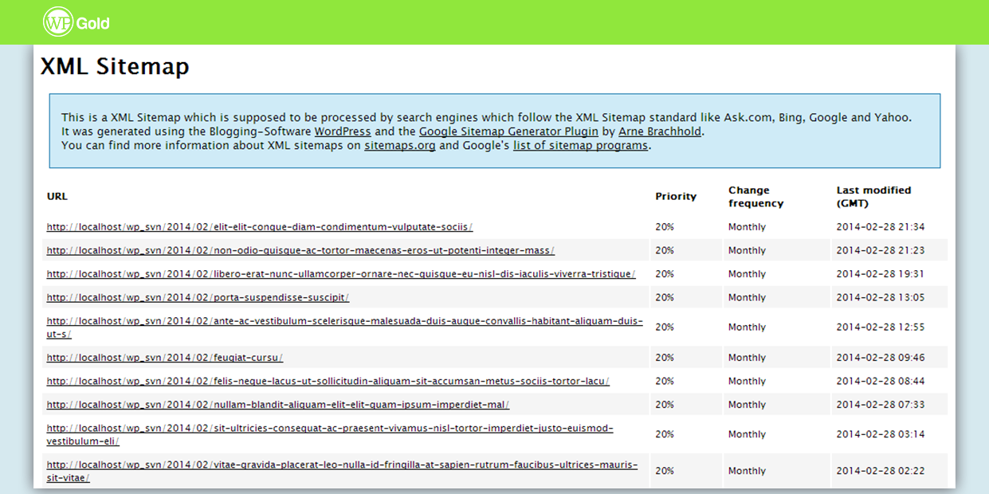989x494 pixels.
Task: Click the felis-neque-lacus-ut-sollicitudin URL
Action: click(328, 381)
